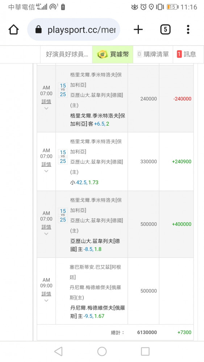Click 詳情 link in 500000 +400000 row

(46, 227)
